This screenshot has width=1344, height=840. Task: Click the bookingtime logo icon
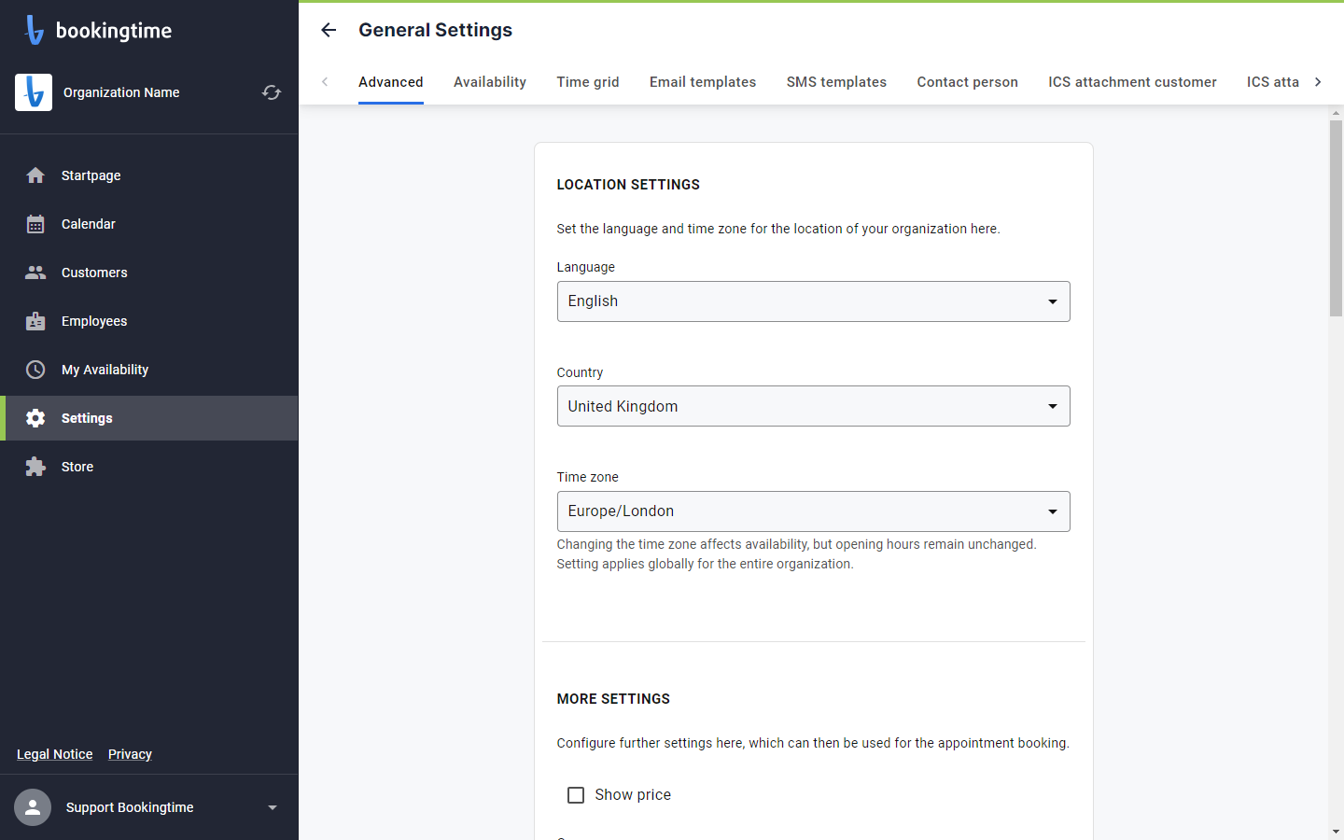click(x=35, y=30)
